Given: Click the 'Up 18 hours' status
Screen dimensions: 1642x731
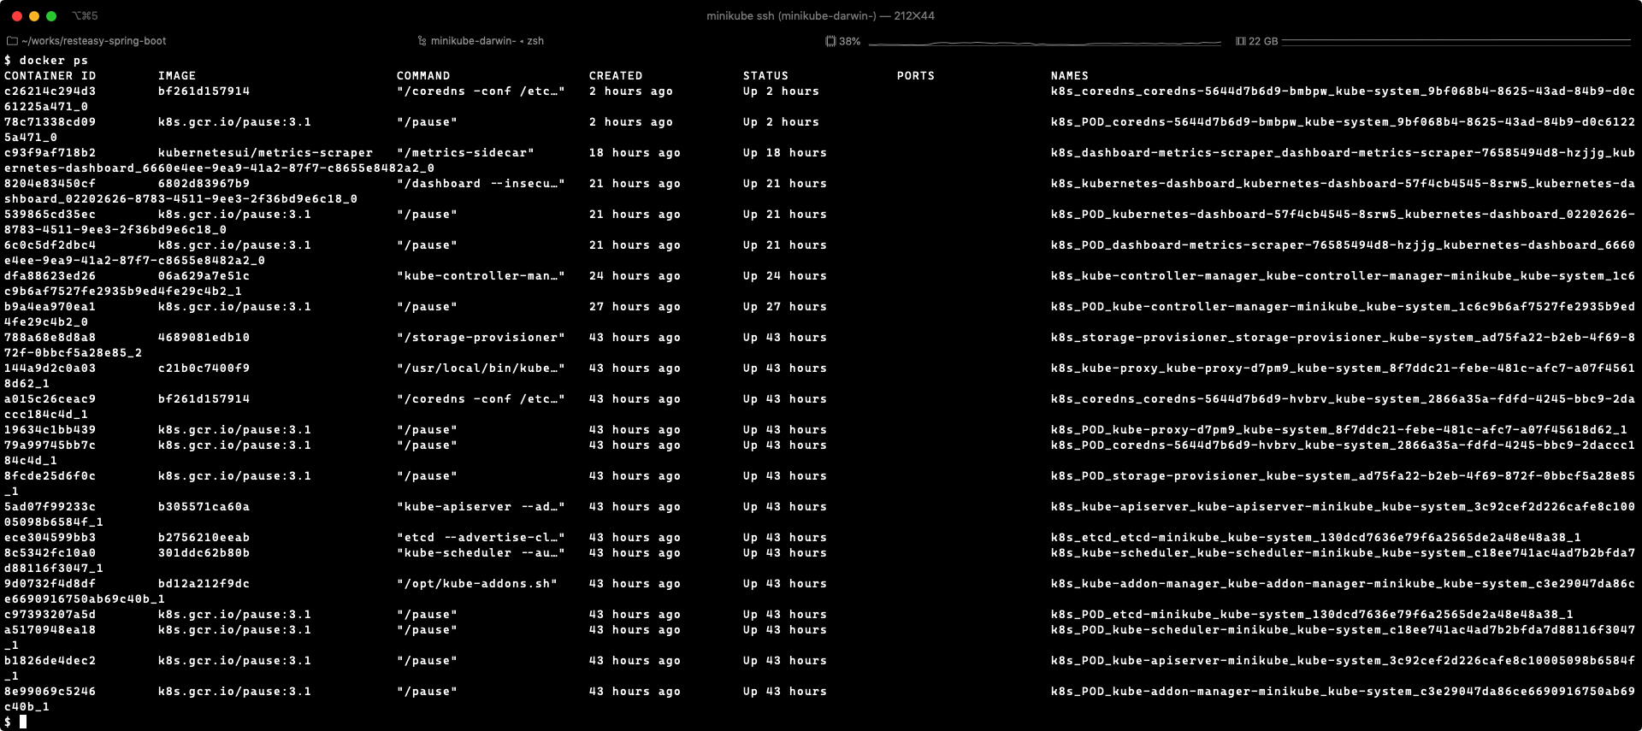Looking at the screenshot, I should coord(785,153).
